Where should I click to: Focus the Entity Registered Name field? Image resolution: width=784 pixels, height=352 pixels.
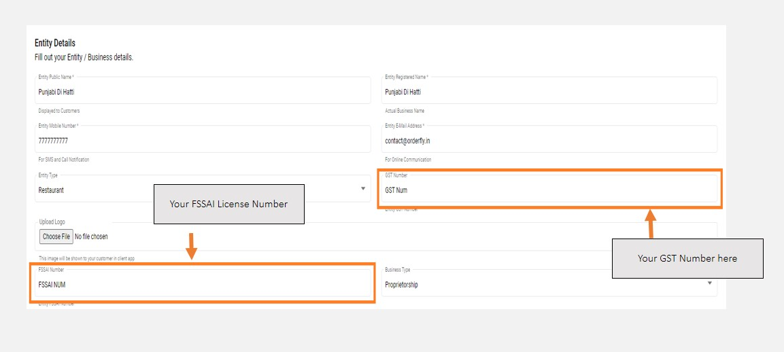pyautogui.click(x=549, y=92)
